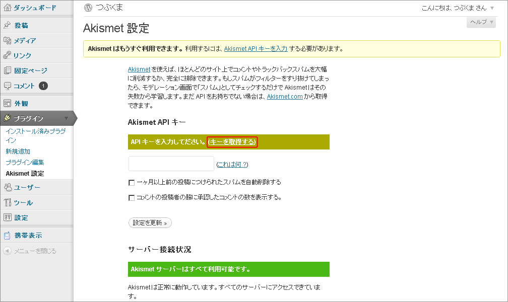Collapse the プラグイン menu arrow
Image resolution: width=508 pixels, height=302 pixels.
pyautogui.click(x=66, y=118)
